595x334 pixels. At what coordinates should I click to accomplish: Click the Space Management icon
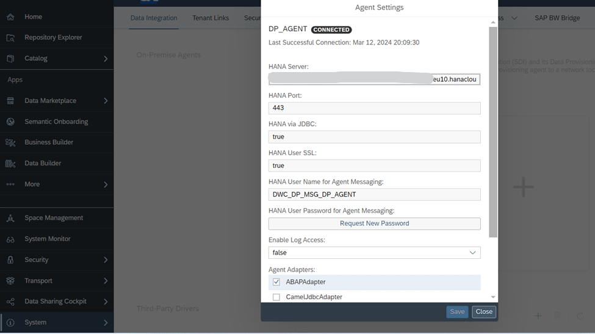coord(10,218)
